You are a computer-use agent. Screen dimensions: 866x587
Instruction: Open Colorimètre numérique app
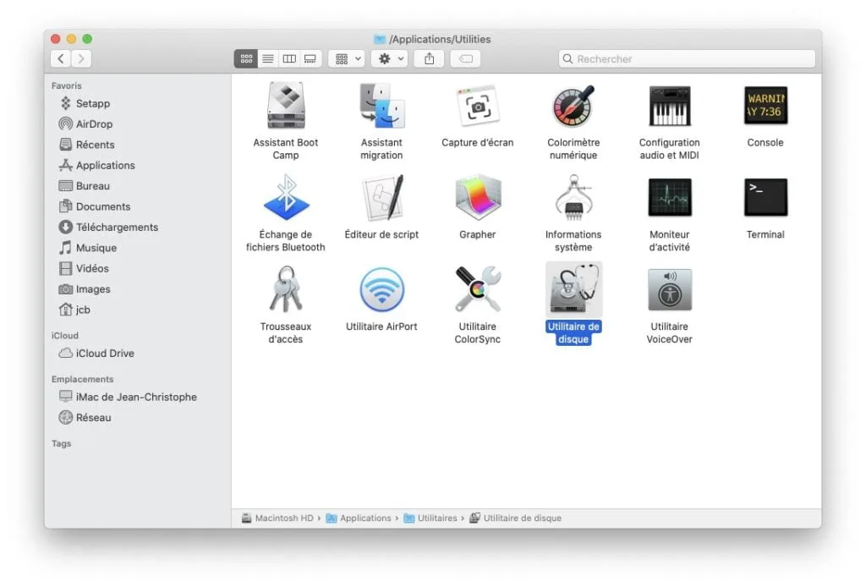click(x=573, y=106)
